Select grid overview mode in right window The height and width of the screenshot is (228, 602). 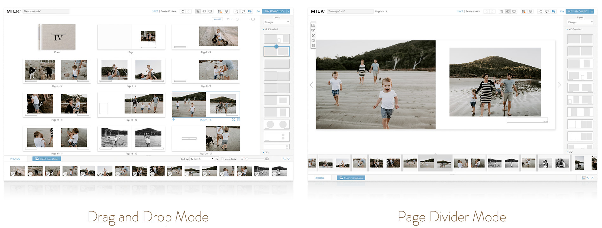point(502,11)
